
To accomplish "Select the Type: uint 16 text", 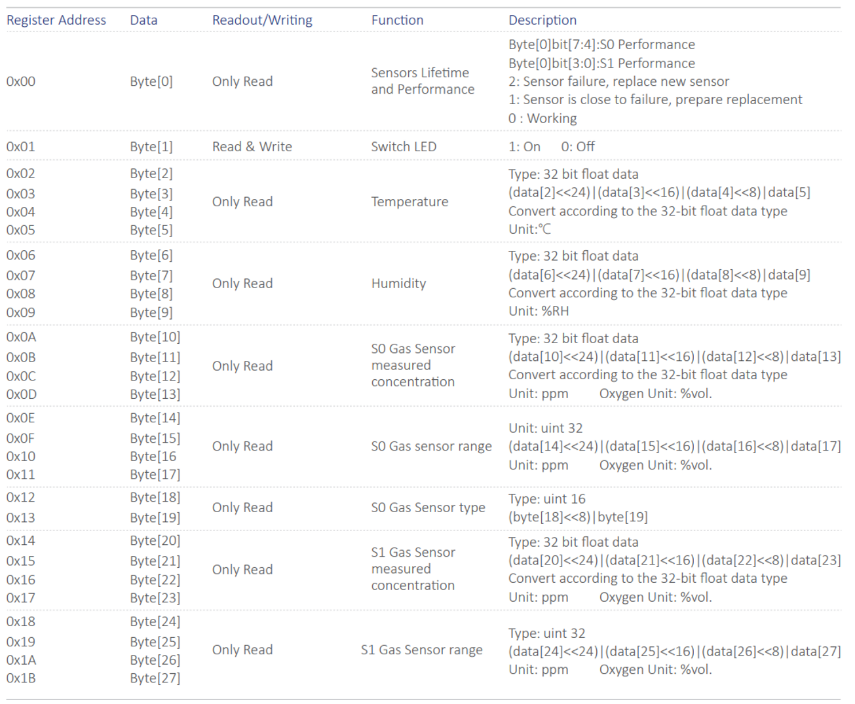I will (x=546, y=499).
